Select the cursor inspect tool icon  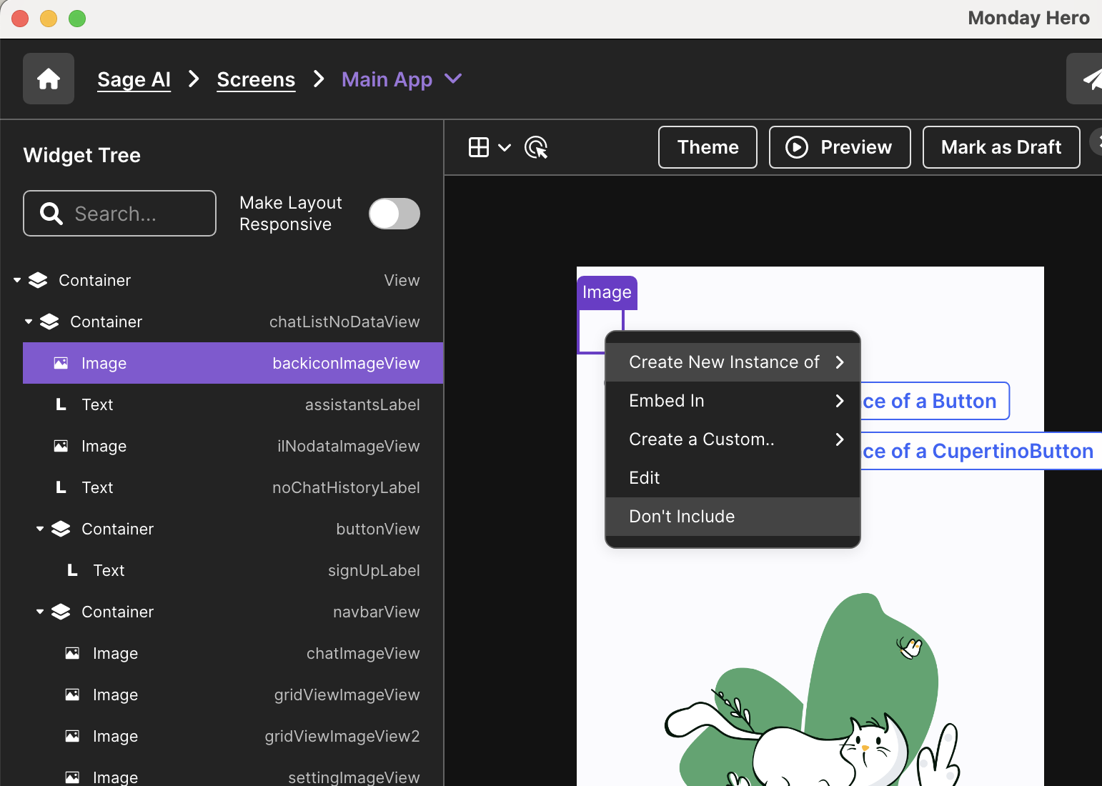[536, 148]
